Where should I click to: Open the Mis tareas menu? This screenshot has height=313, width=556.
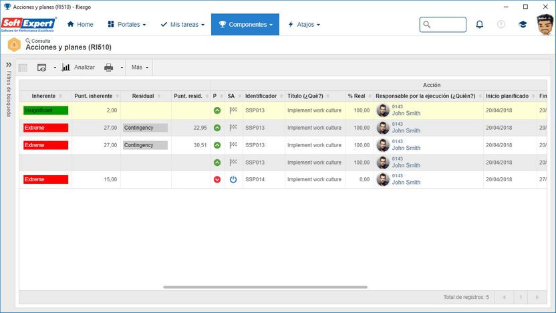(182, 25)
